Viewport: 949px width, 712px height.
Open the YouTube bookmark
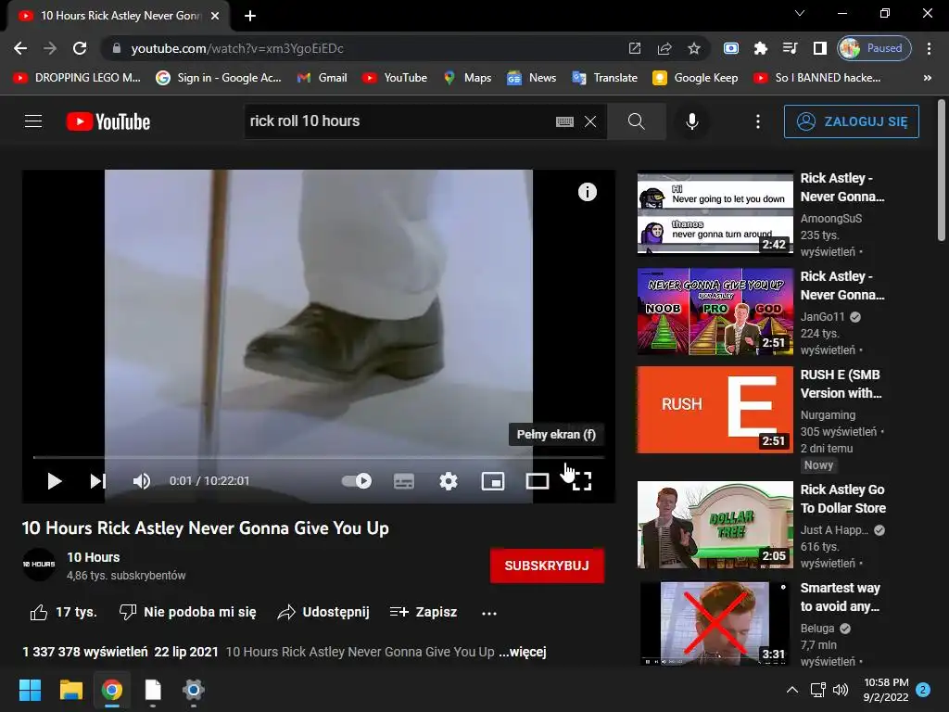(395, 78)
